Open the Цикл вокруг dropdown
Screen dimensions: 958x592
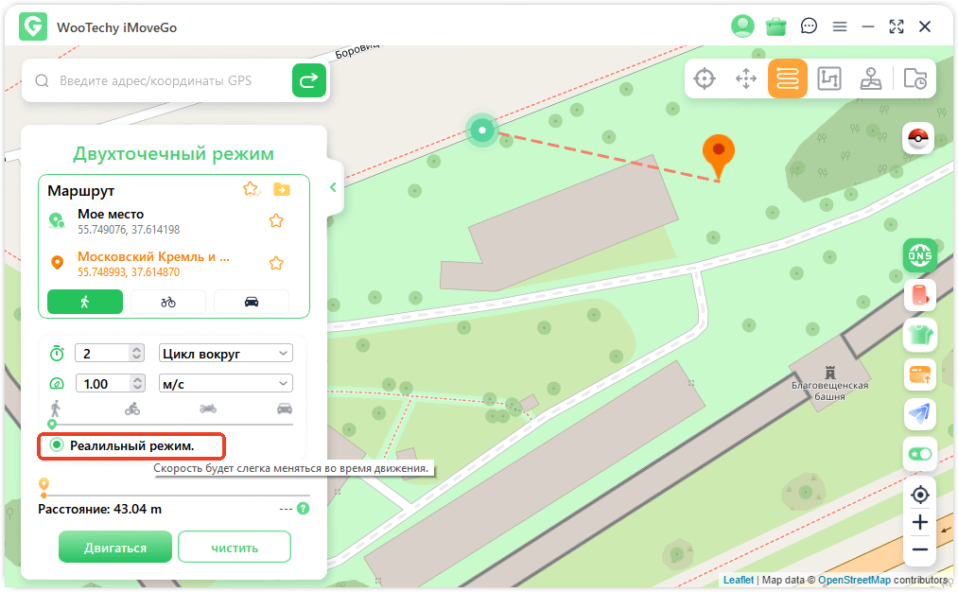pyautogui.click(x=226, y=354)
